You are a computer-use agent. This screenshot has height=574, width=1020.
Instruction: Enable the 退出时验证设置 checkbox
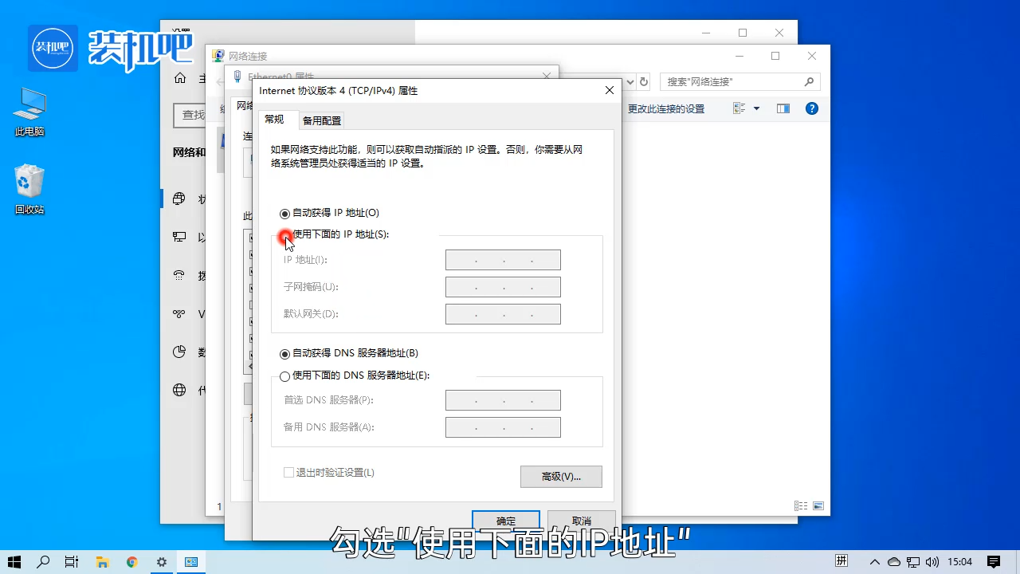point(288,472)
